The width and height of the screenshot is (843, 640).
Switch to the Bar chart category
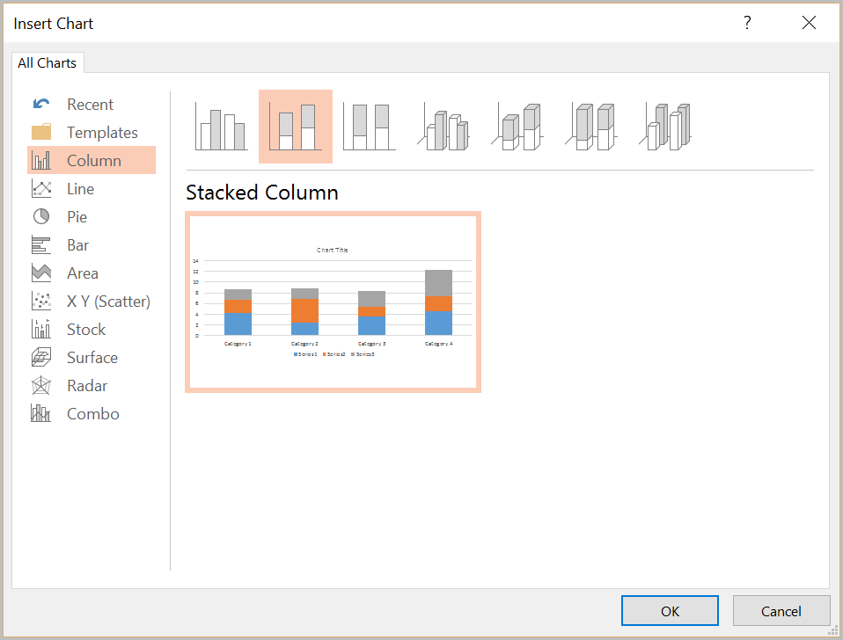point(77,245)
